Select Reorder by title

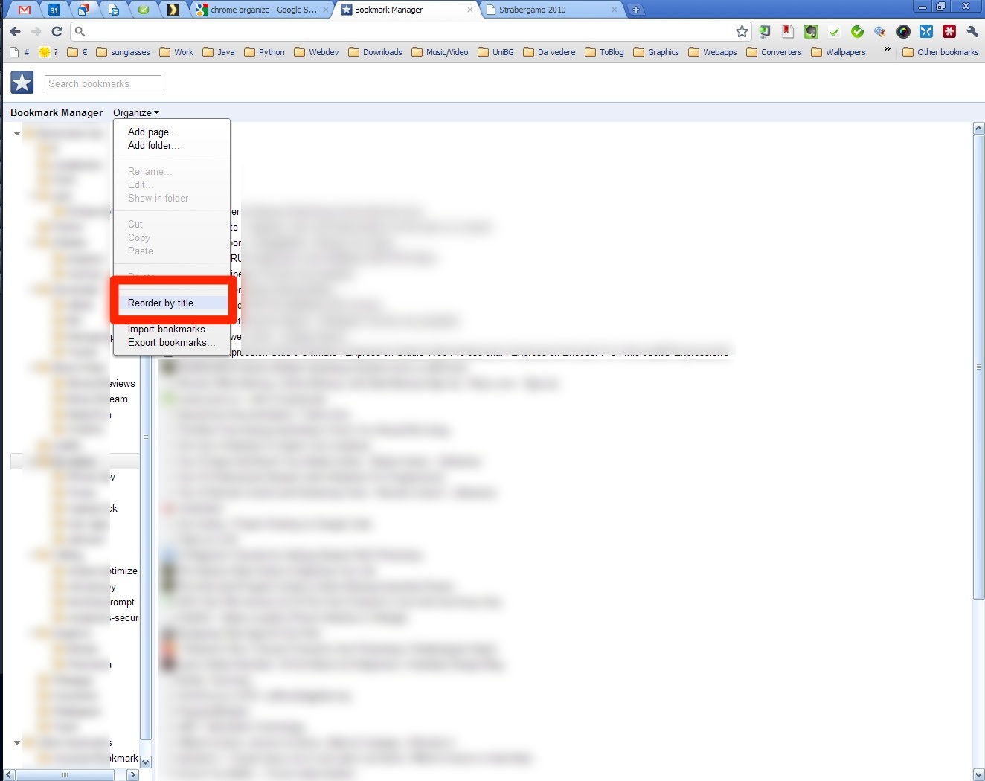[x=161, y=303]
